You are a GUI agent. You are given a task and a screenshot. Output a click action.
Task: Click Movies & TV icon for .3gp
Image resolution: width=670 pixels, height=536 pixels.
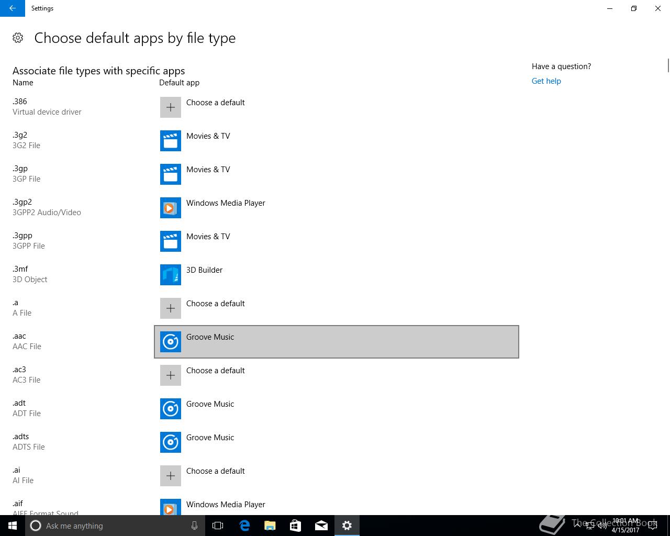[x=171, y=174]
